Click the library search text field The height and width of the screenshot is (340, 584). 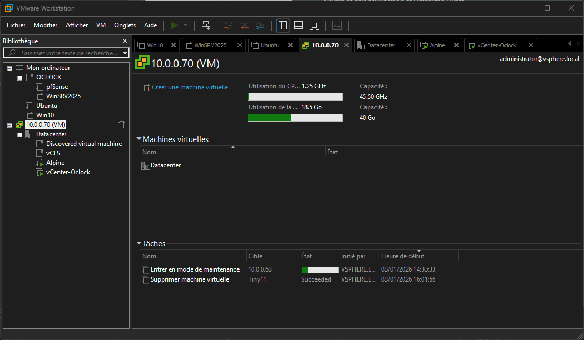(x=68, y=53)
